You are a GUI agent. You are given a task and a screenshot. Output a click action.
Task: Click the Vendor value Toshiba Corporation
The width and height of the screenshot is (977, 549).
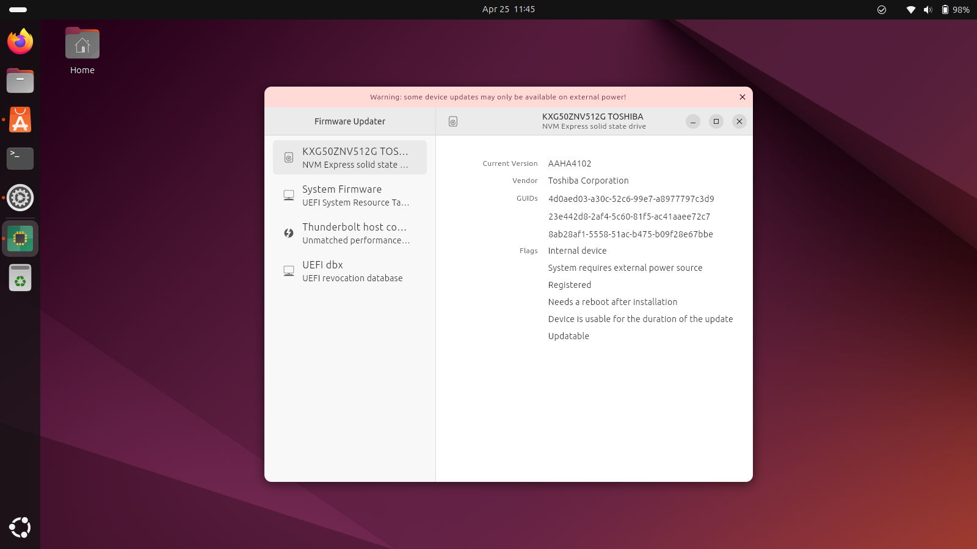(589, 181)
